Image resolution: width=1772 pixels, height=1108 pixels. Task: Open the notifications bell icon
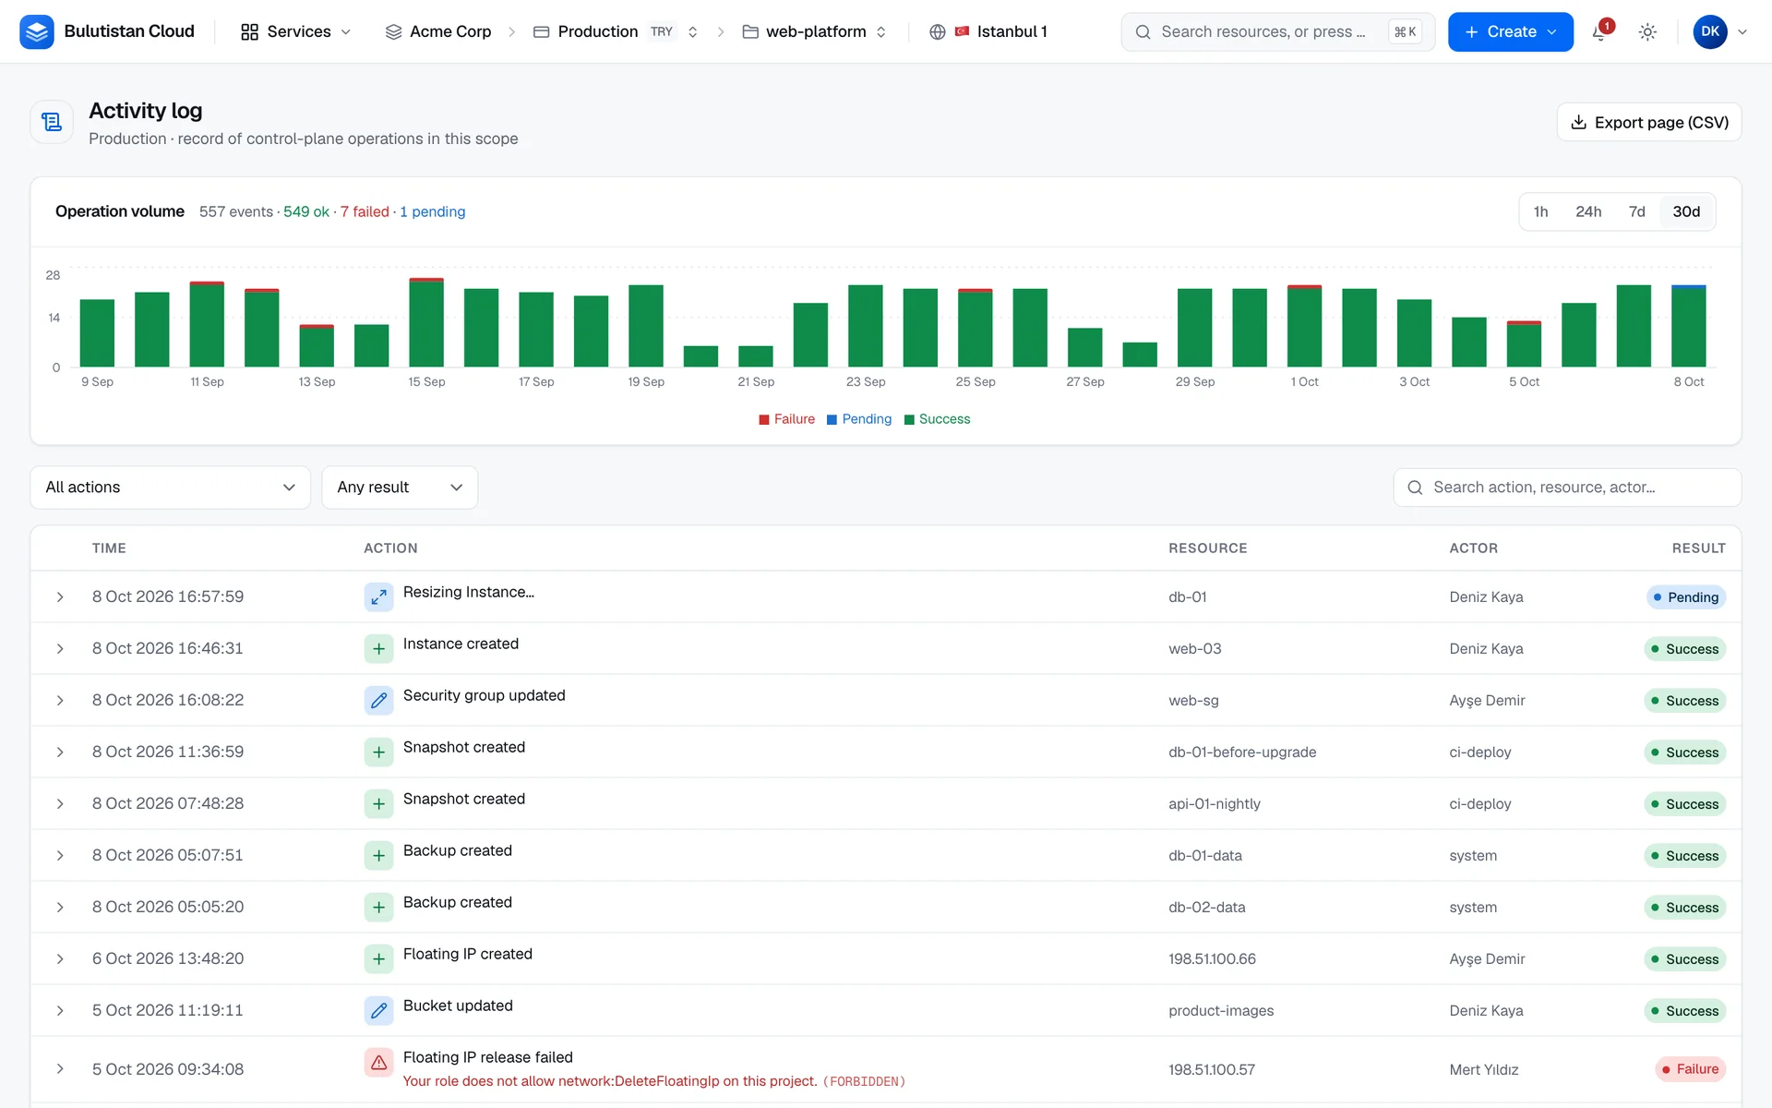pos(1601,31)
